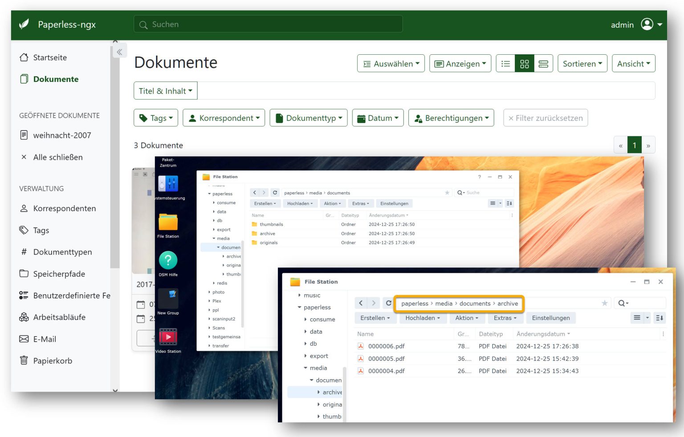
Task: Open Einstellungen in File Station
Action: (551, 318)
